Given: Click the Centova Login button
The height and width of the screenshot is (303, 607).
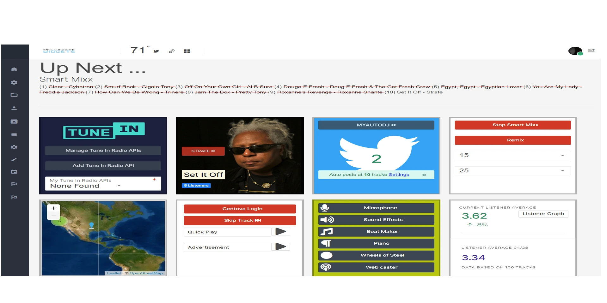Looking at the screenshot, I should pyautogui.click(x=240, y=209).
